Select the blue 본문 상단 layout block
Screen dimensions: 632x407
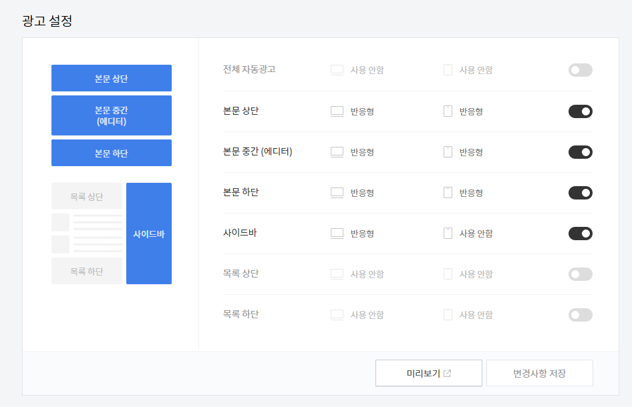tap(112, 78)
